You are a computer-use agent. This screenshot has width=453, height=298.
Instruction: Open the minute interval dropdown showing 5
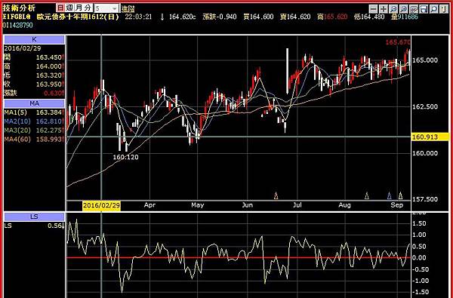(x=106, y=8)
